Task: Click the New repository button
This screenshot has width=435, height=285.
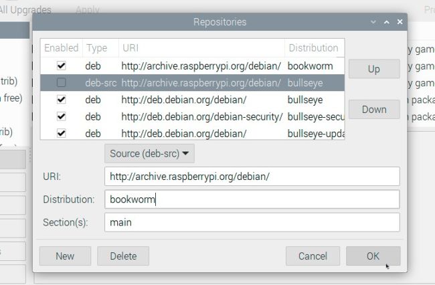Action: tap(65, 256)
